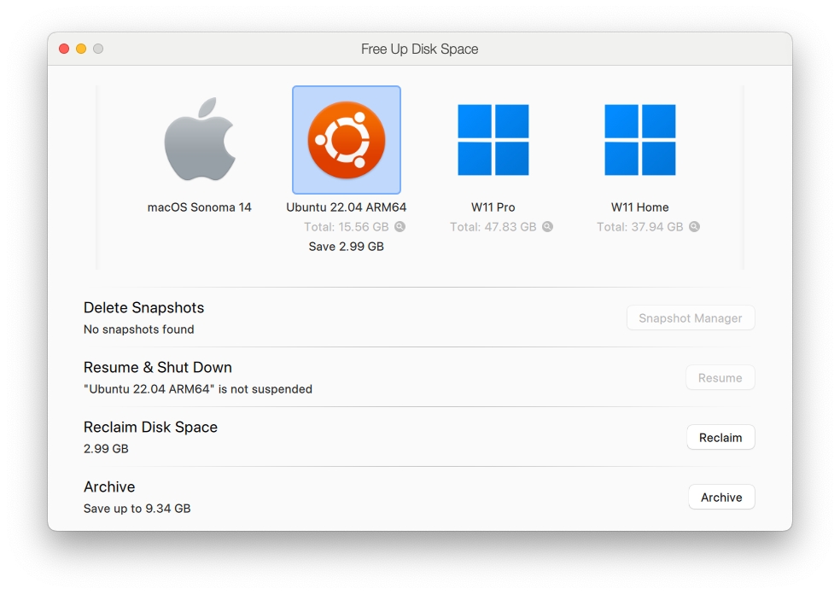Click the "Free Up Disk Space" title bar
This screenshot has height=594, width=840.
click(x=419, y=49)
